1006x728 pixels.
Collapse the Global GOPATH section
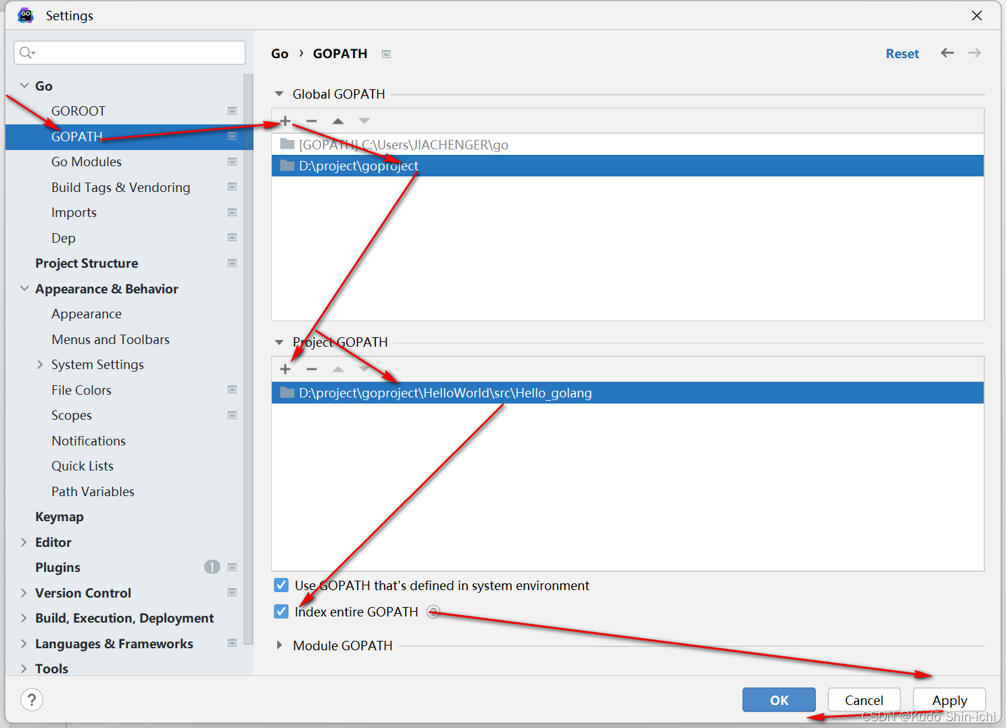[279, 94]
